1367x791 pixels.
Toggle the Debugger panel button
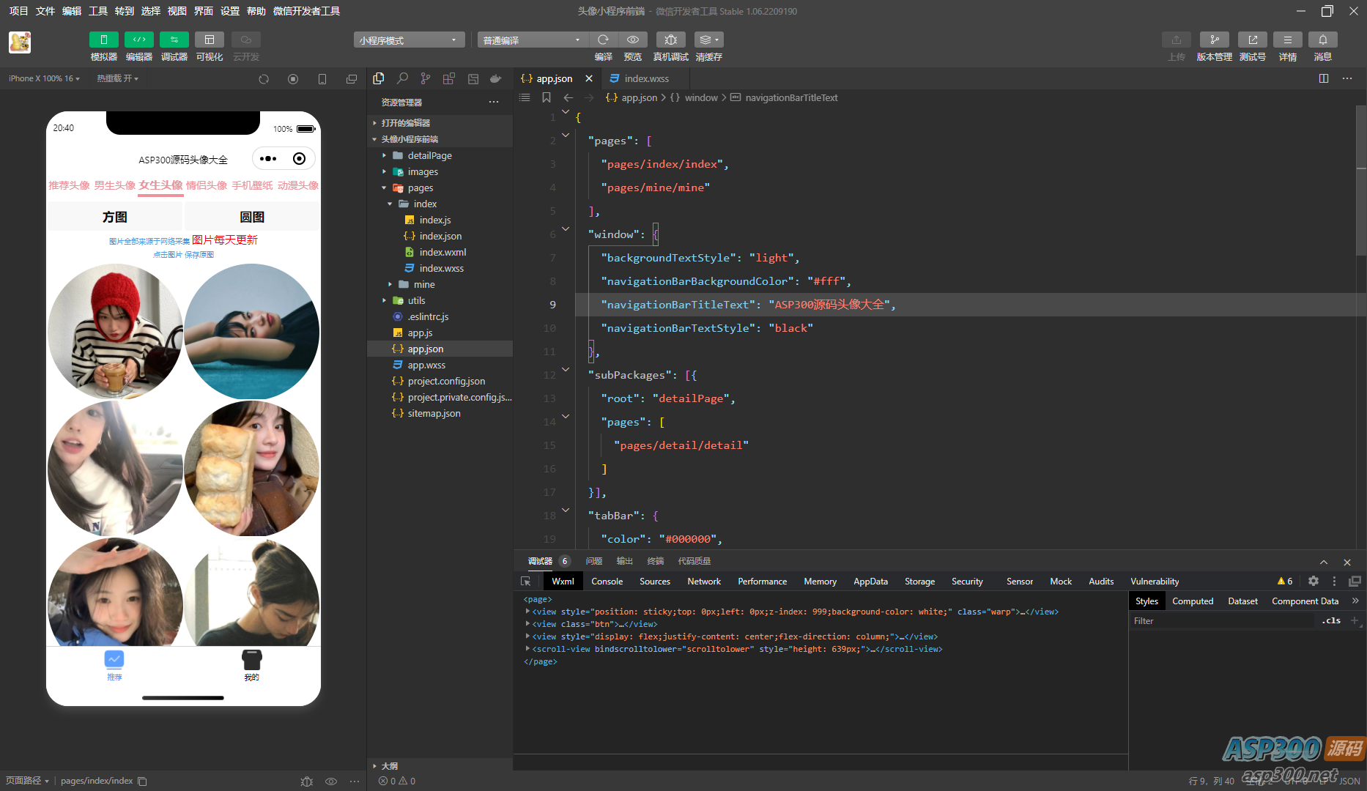(x=174, y=40)
